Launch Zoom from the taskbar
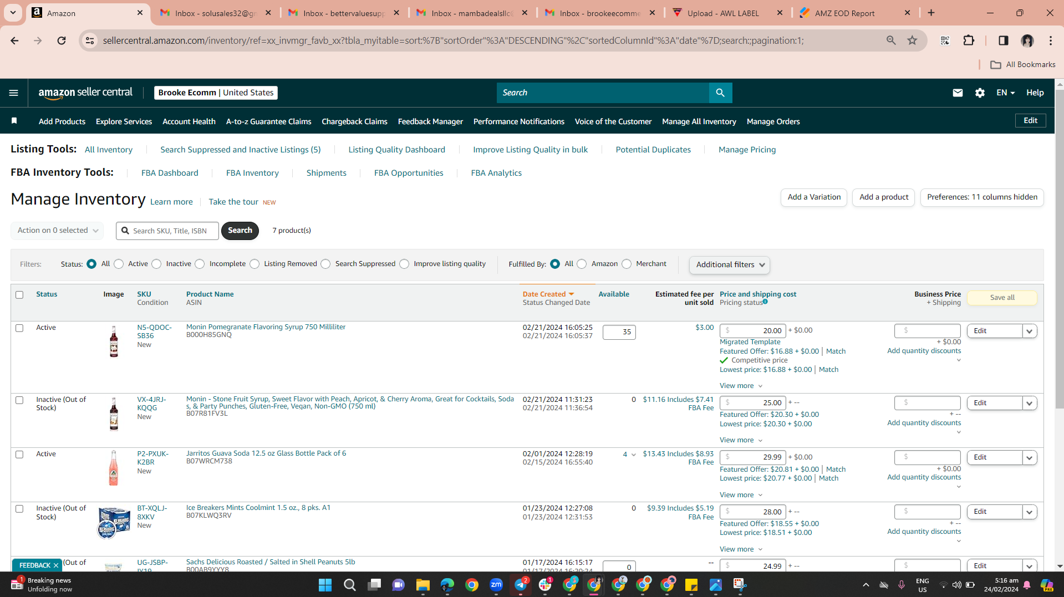Screen dimensions: 1064x597 click(496, 585)
